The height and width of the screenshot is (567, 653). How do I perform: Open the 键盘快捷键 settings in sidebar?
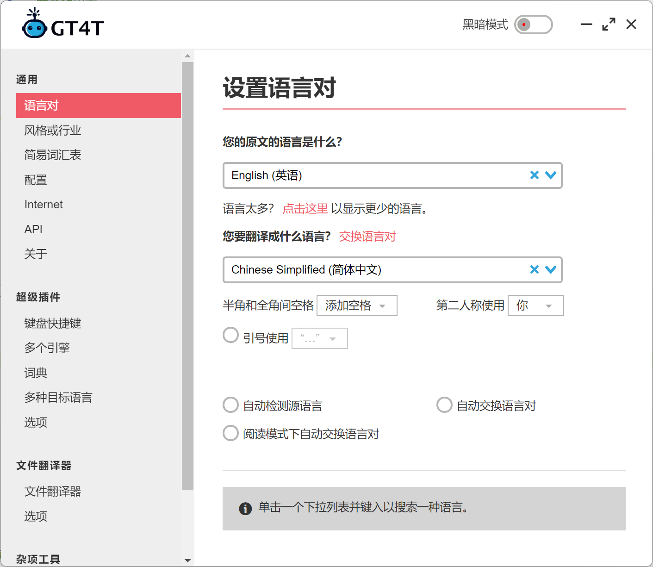click(52, 323)
